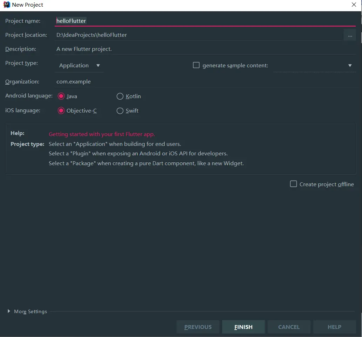
Task: Open the sample content dropdown arrow
Action: tap(350, 65)
